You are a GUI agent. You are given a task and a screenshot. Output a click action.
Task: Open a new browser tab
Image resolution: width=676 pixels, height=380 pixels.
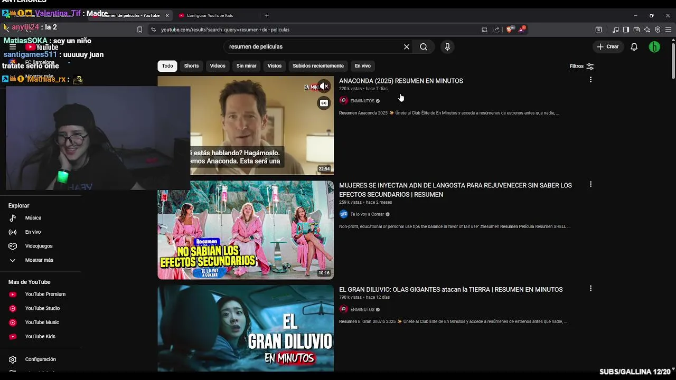pyautogui.click(x=267, y=15)
